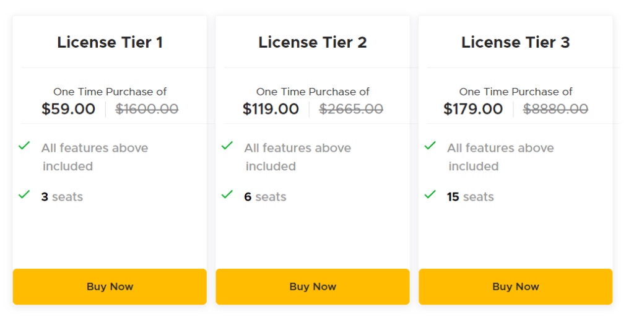Click the 3 seats text
Screen dimensions: 634x317
pyautogui.click(x=62, y=197)
